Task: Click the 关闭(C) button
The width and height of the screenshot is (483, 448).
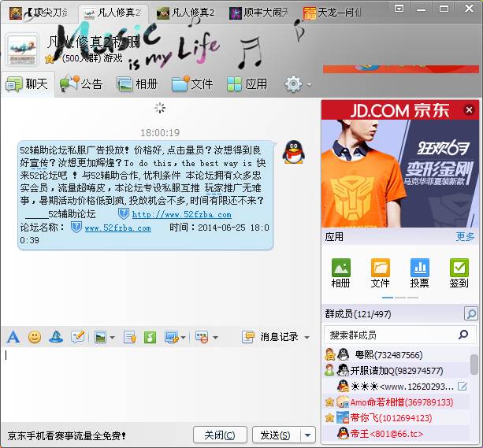Action: 220,435
